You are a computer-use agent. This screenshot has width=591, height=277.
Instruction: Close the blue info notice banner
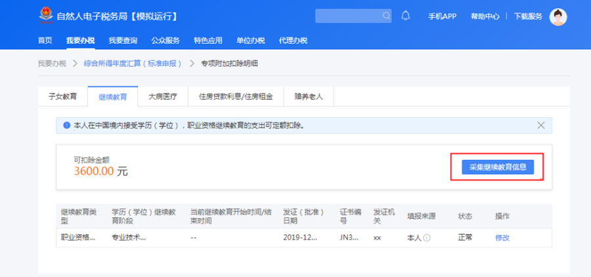coord(540,125)
